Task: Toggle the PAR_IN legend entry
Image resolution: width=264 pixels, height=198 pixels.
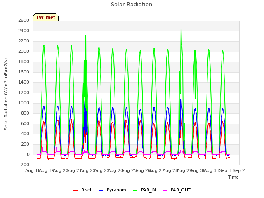Action: click(x=144, y=190)
